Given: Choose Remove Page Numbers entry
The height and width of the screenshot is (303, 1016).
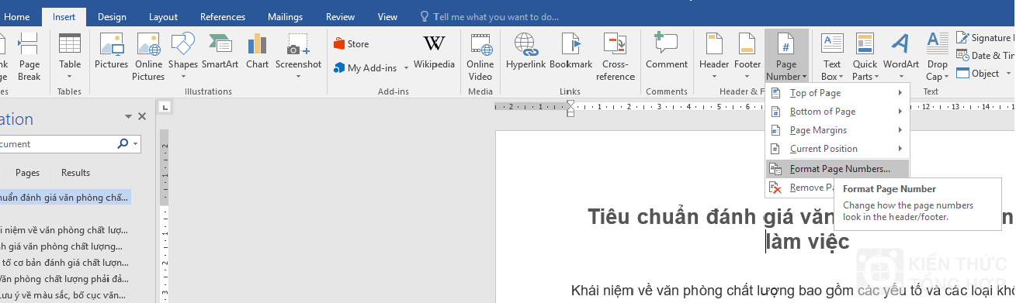Looking at the screenshot, I should (x=800, y=188).
